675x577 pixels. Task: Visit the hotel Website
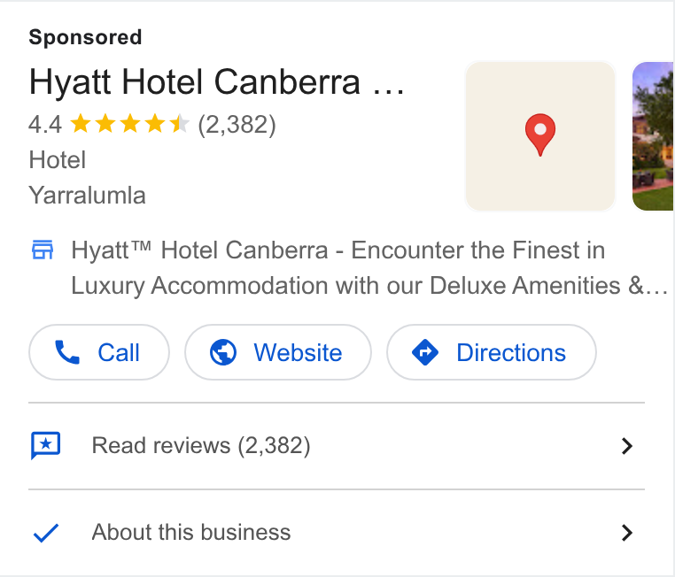tap(278, 352)
